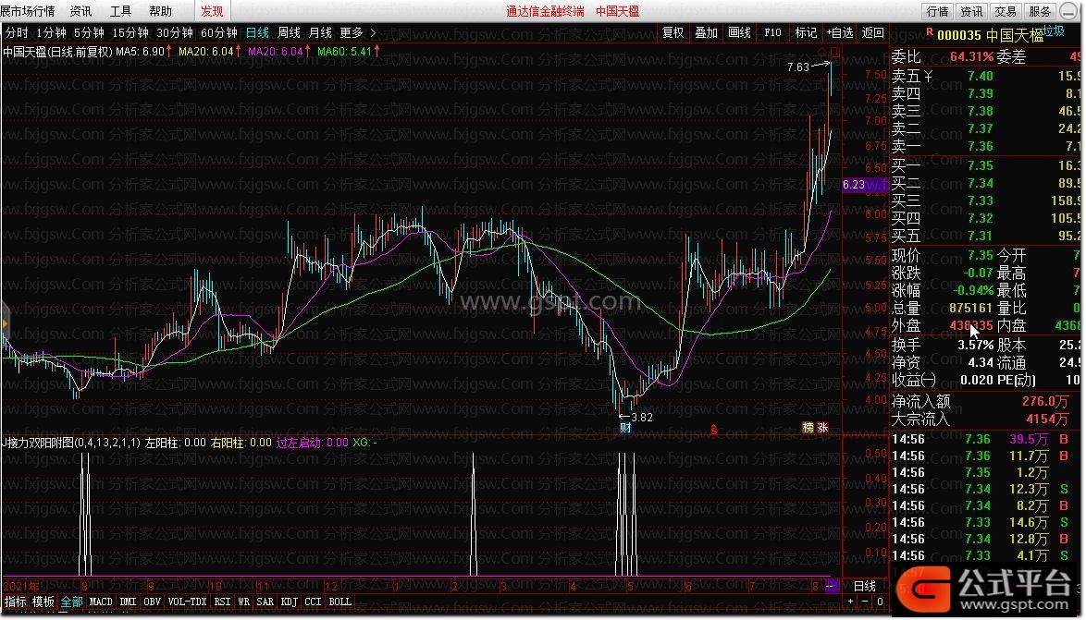Select the 日线 daily period tab

click(x=257, y=32)
